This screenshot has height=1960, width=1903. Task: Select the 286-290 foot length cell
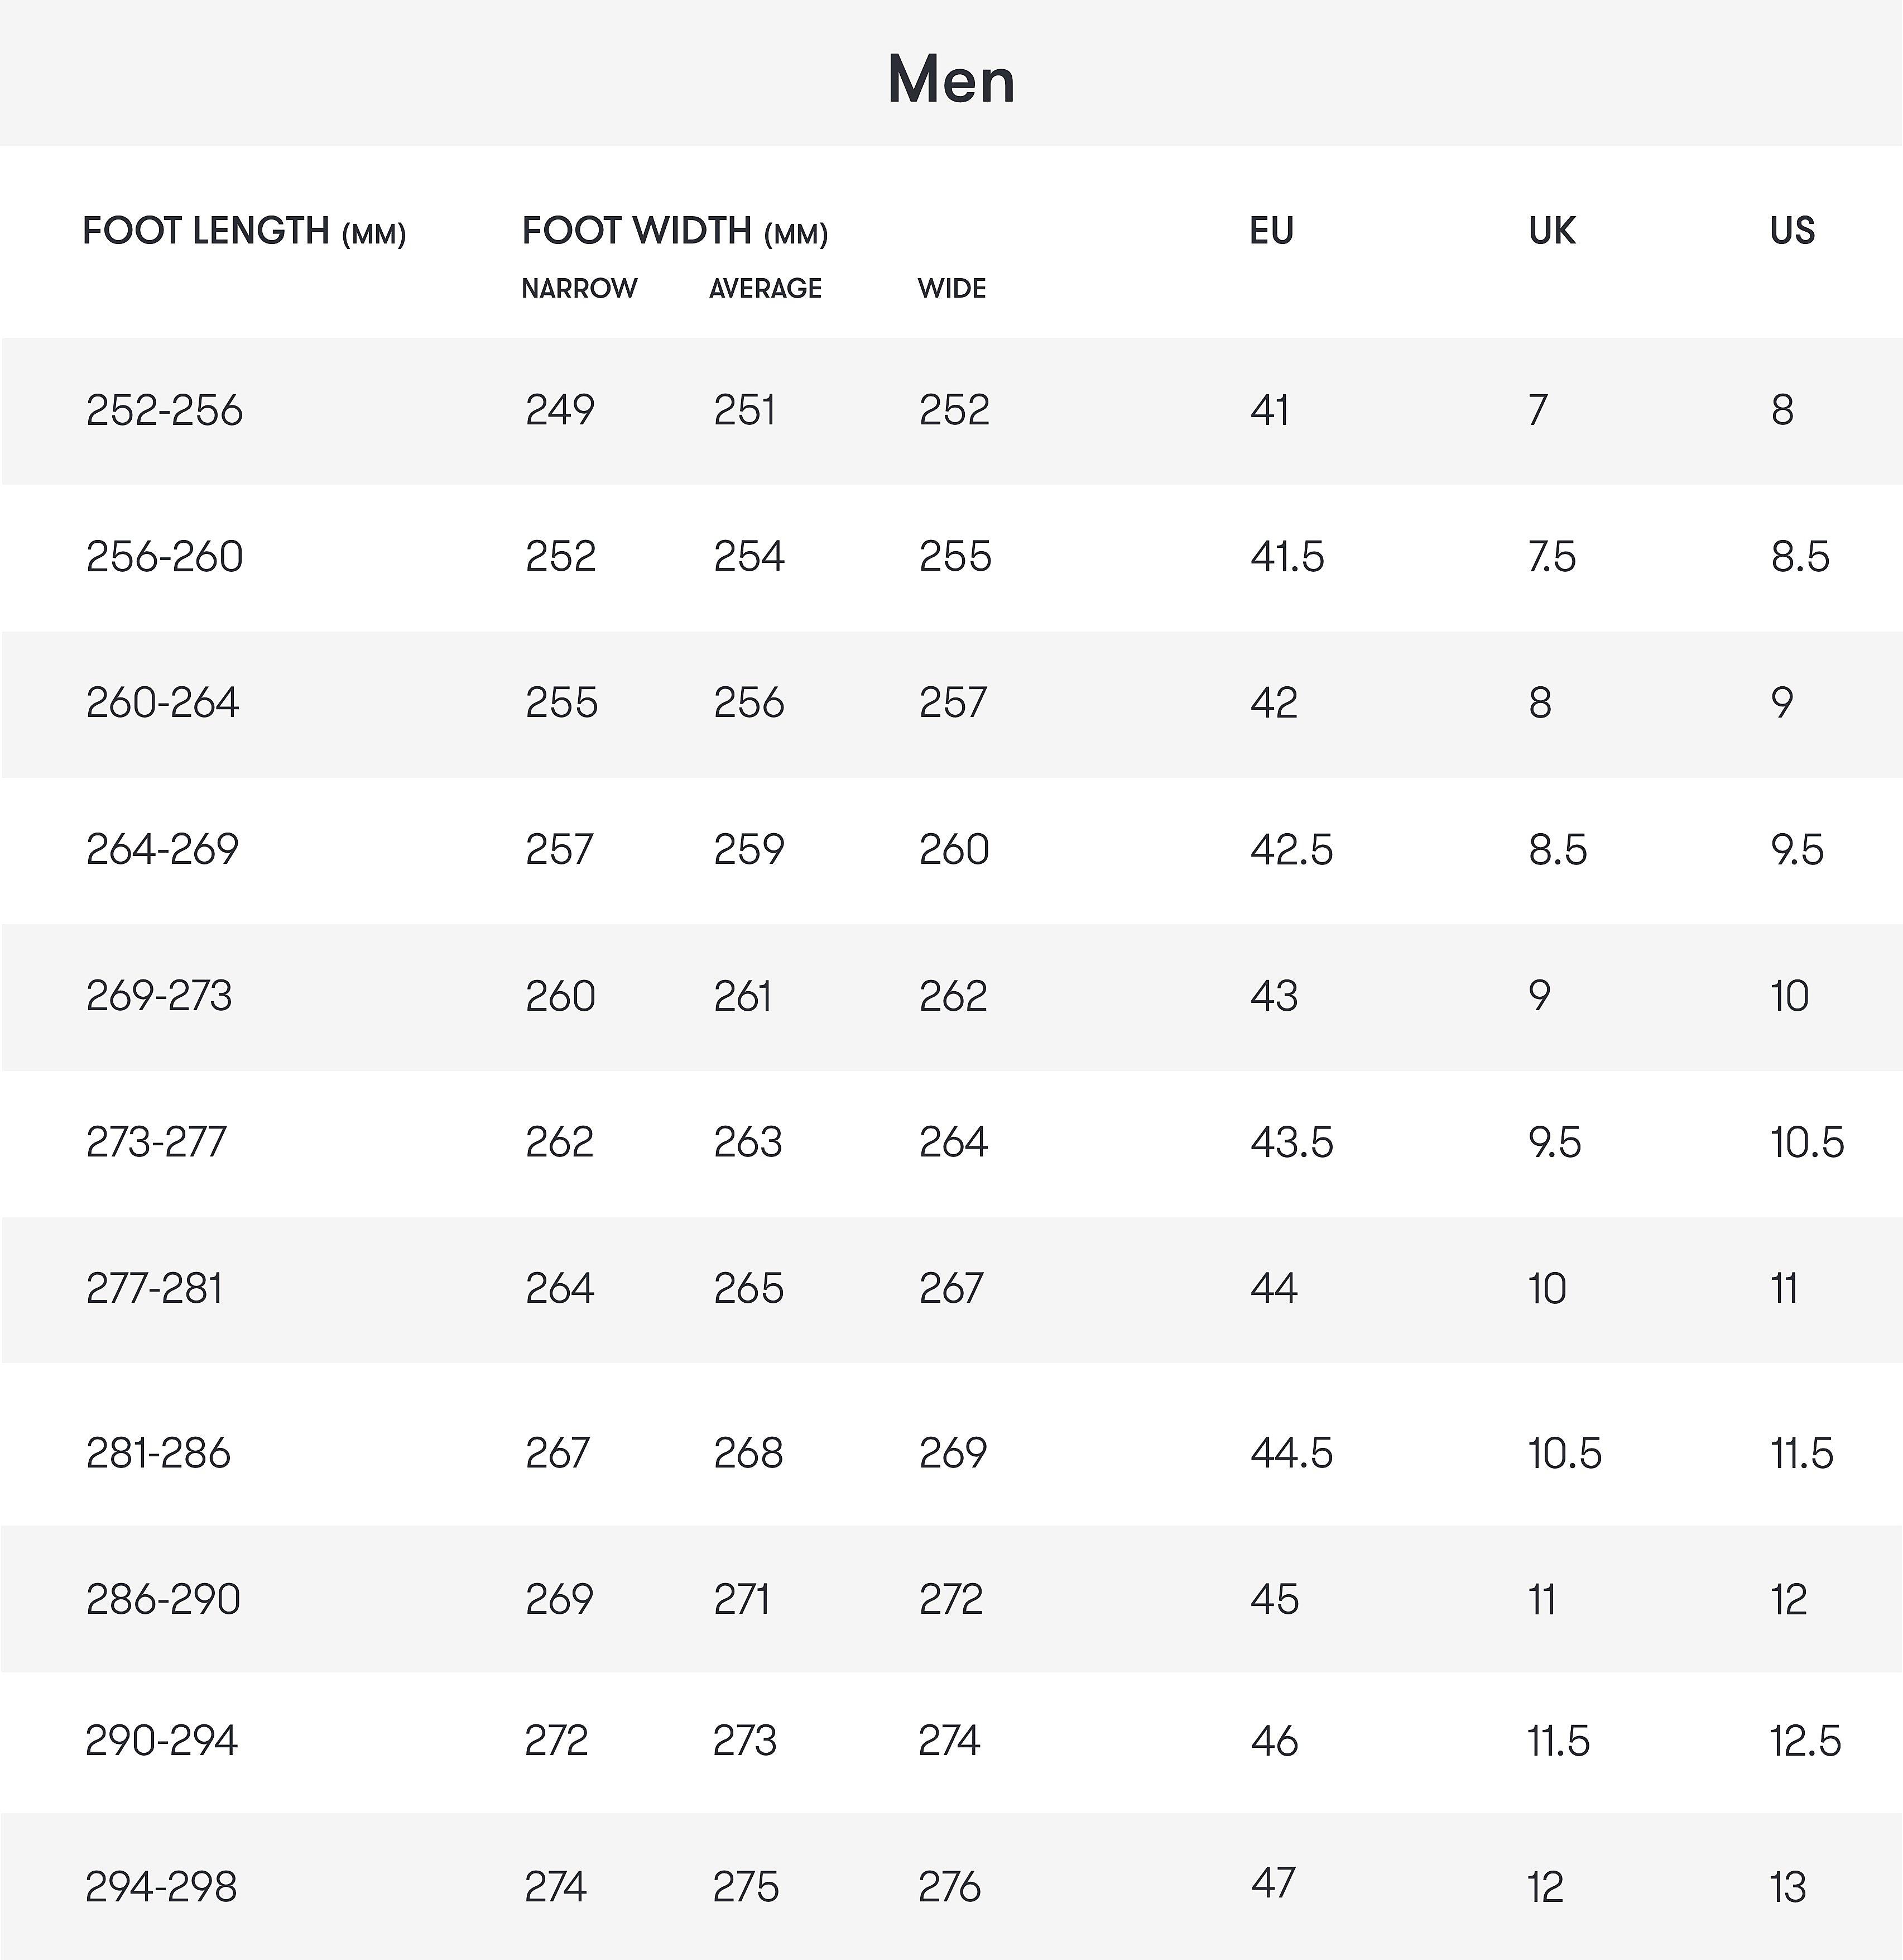pos(163,1599)
